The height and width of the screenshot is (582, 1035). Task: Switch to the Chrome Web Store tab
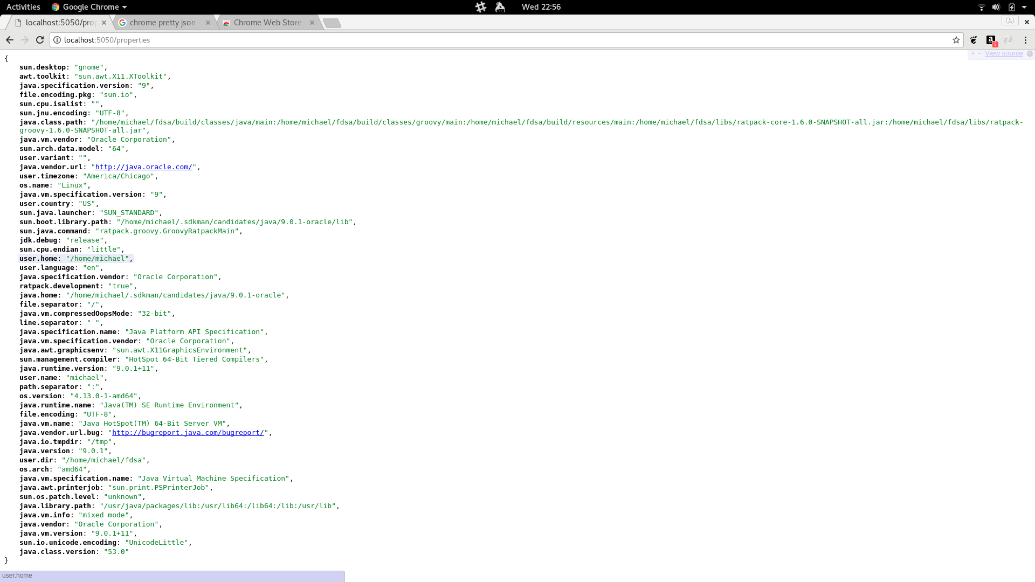click(267, 23)
